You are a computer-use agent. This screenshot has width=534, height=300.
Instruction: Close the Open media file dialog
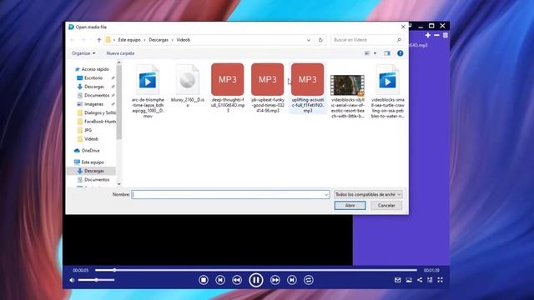[403, 27]
